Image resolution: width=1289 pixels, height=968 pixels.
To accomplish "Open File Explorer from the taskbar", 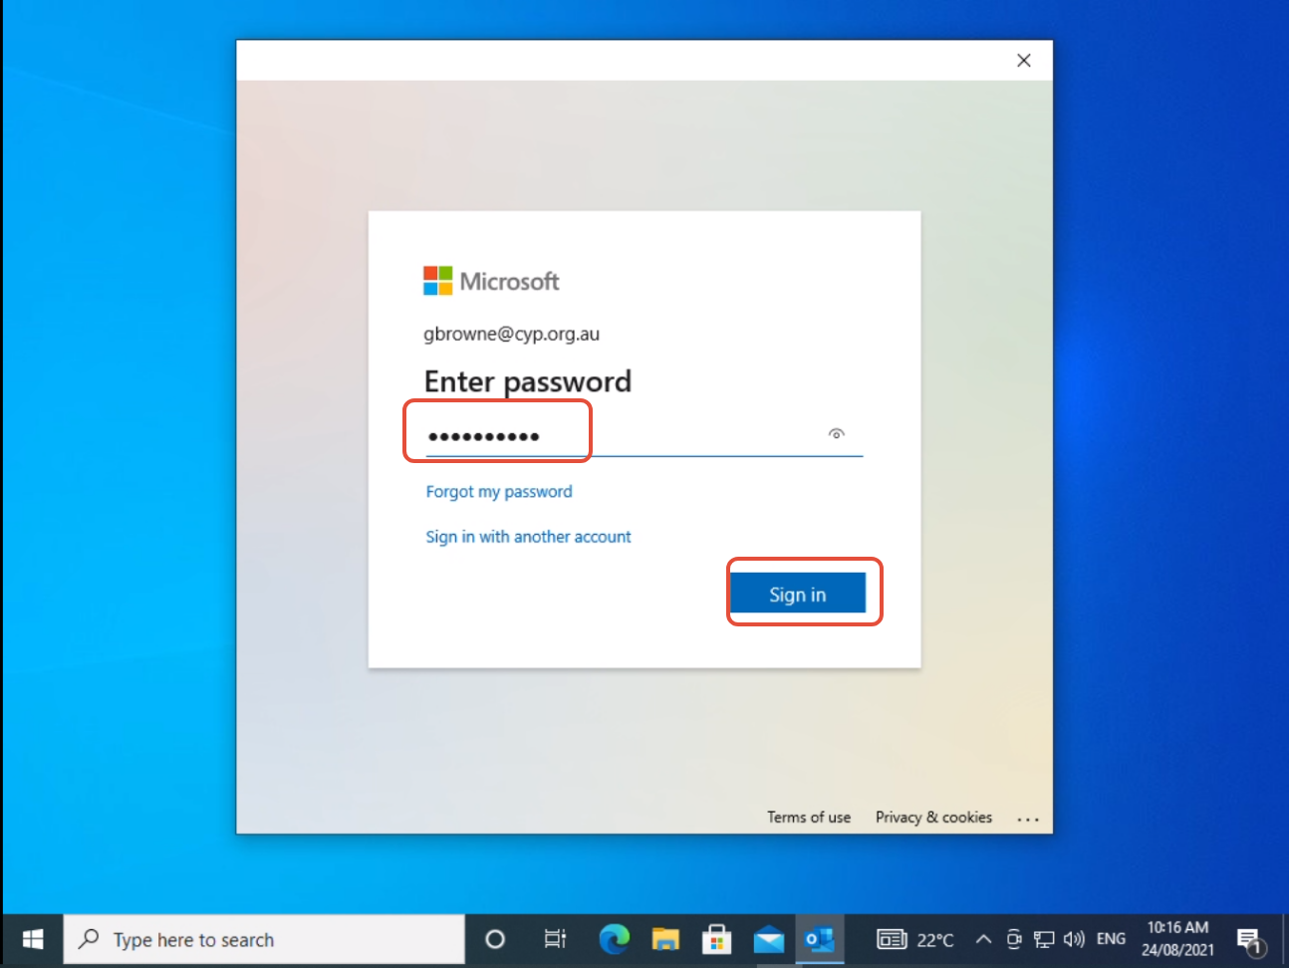I will pyautogui.click(x=665, y=940).
